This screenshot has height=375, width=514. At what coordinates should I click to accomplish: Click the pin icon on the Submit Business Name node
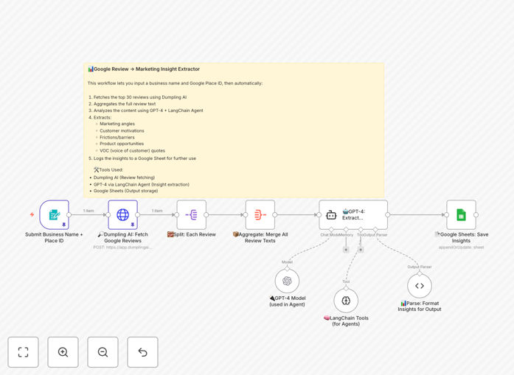click(x=64, y=225)
